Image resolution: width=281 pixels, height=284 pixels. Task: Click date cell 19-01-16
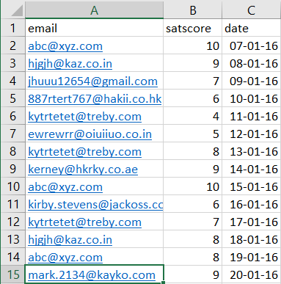tap(251, 257)
